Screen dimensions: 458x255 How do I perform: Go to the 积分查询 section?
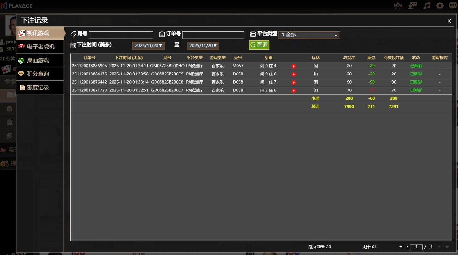tap(40, 74)
